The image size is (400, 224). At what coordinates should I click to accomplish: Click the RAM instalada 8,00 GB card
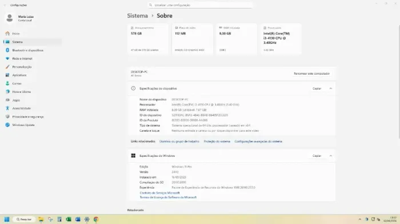(x=237, y=39)
